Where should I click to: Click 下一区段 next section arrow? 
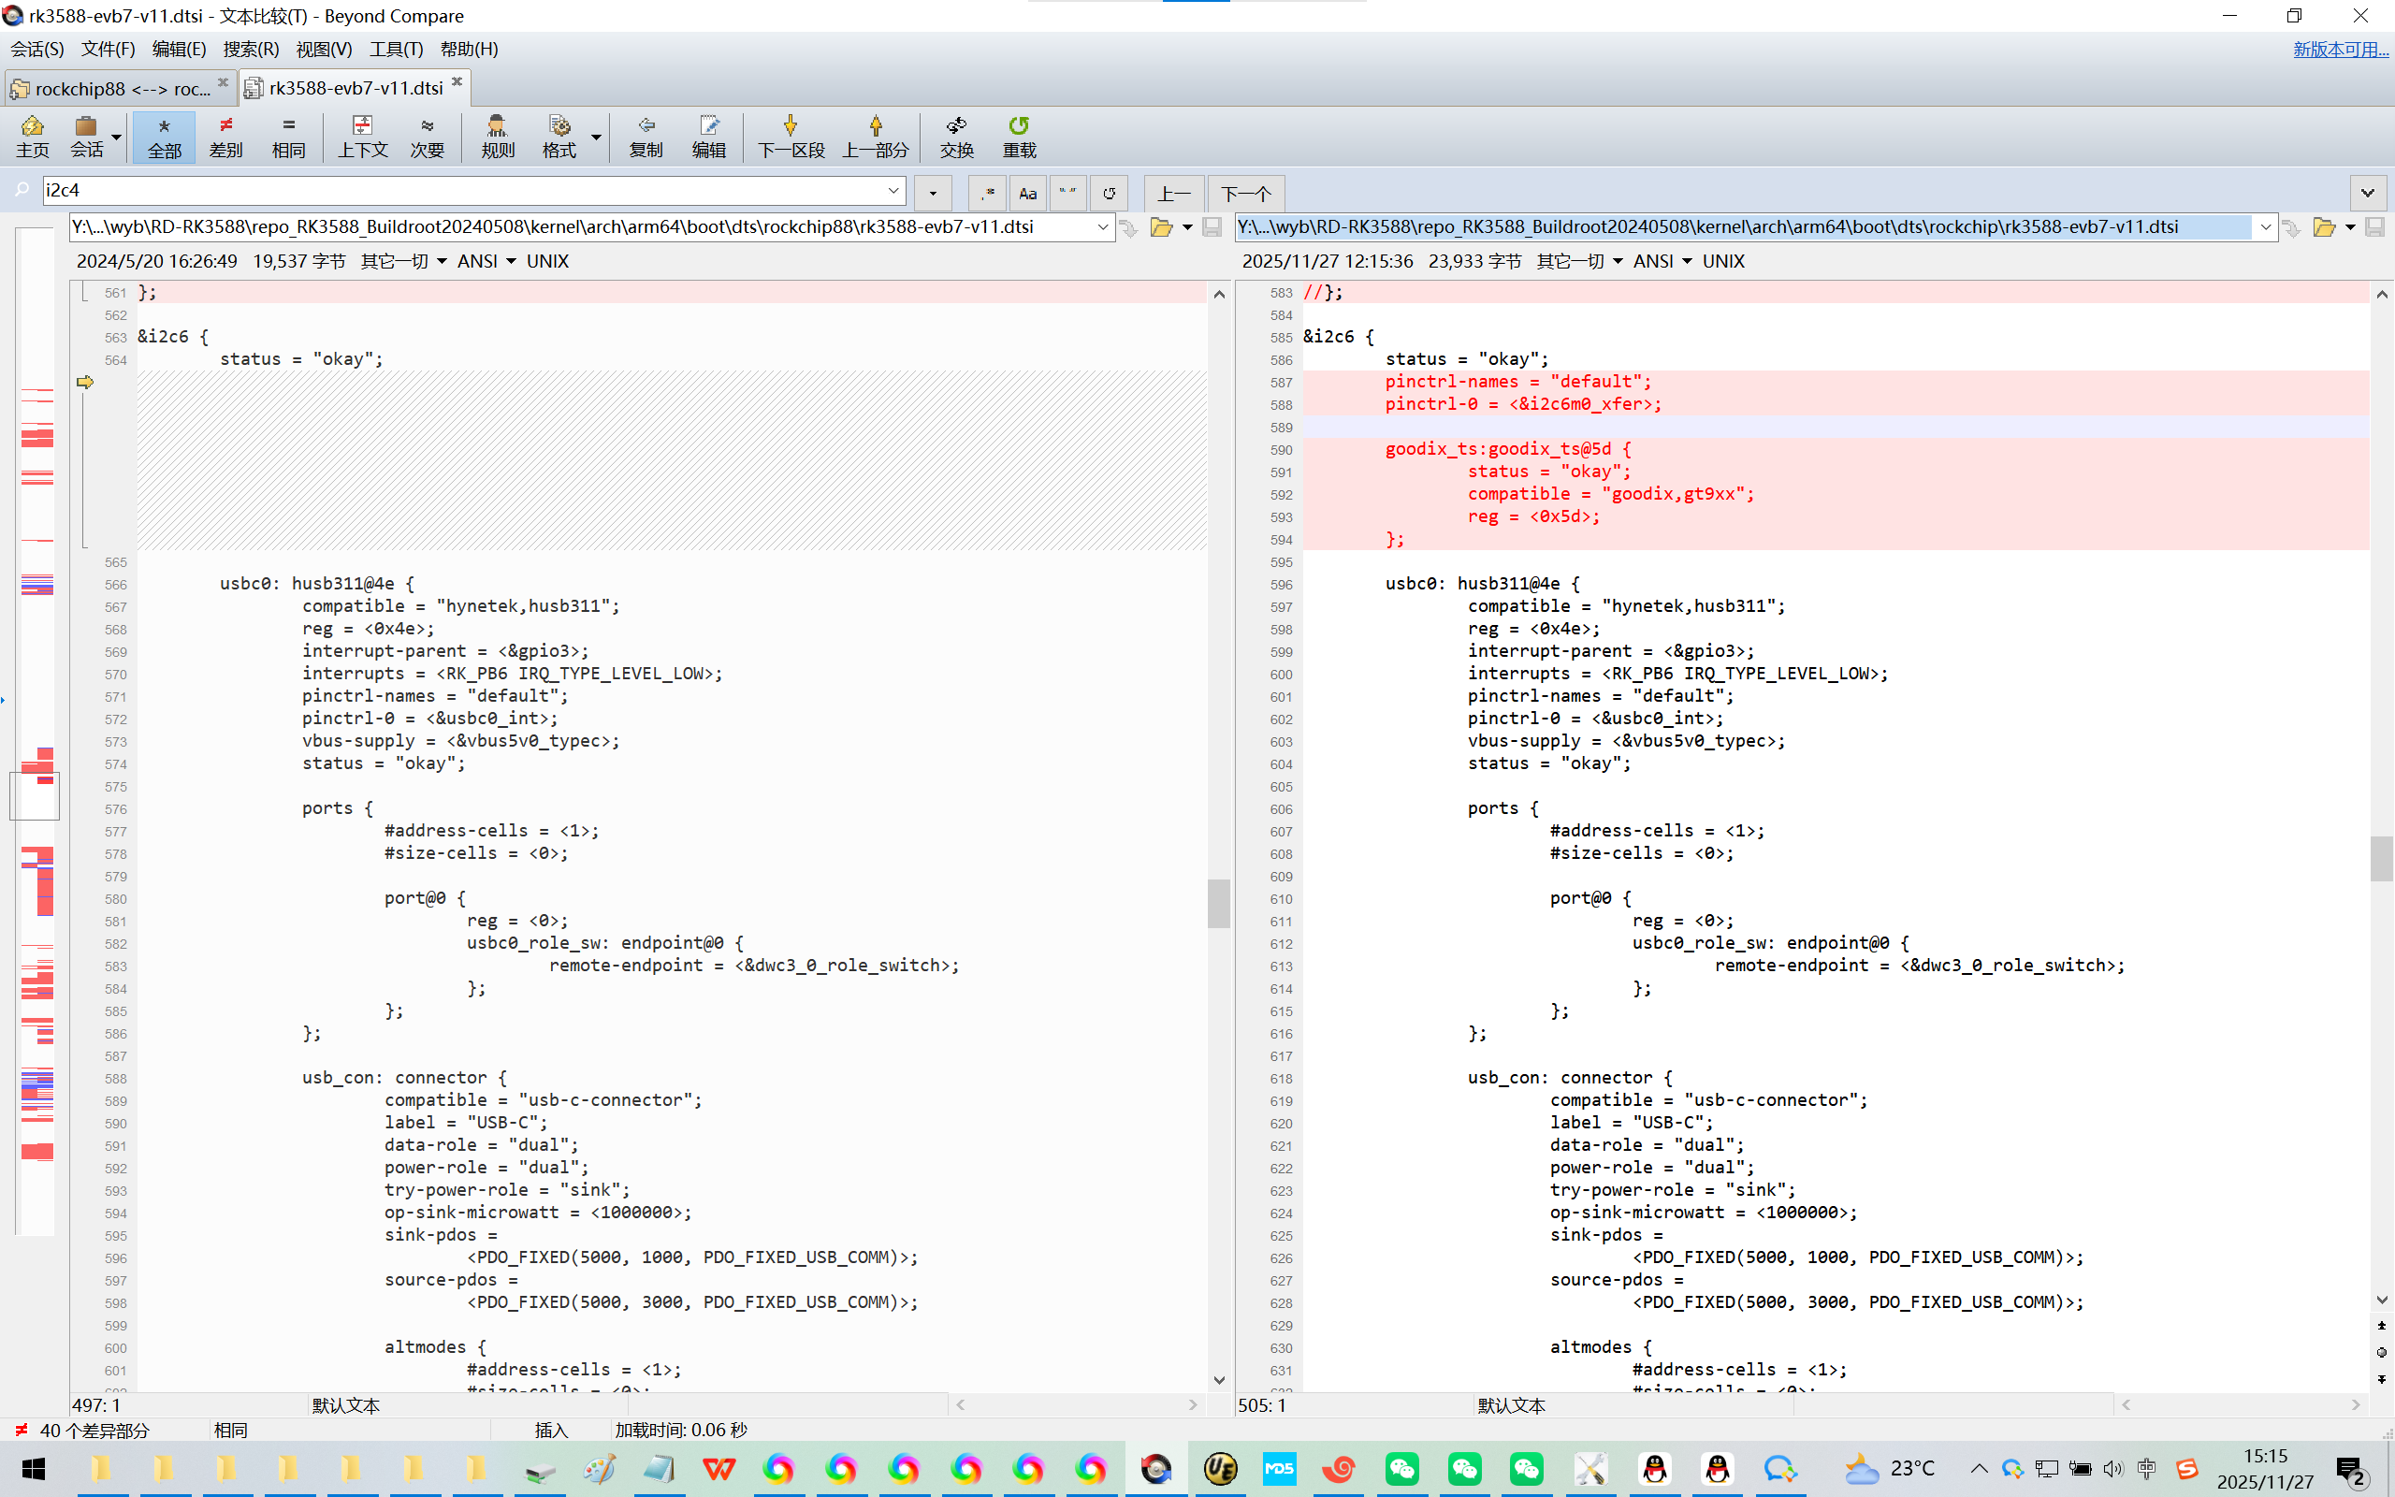pyautogui.click(x=790, y=136)
